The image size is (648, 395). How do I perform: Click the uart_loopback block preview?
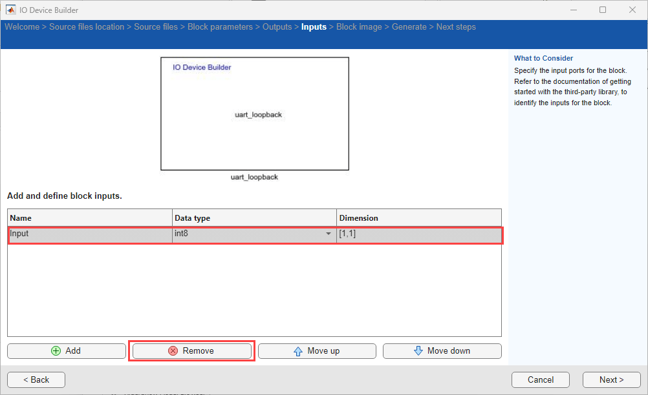click(x=255, y=114)
